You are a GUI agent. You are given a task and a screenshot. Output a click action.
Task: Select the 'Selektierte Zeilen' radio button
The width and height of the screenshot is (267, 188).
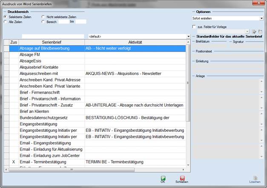pyautogui.click(x=6, y=17)
